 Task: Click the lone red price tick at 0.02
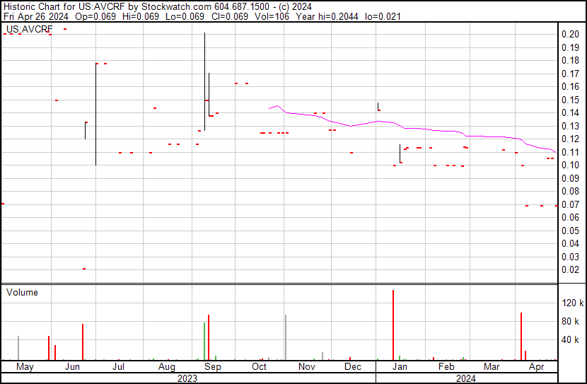tap(84, 269)
